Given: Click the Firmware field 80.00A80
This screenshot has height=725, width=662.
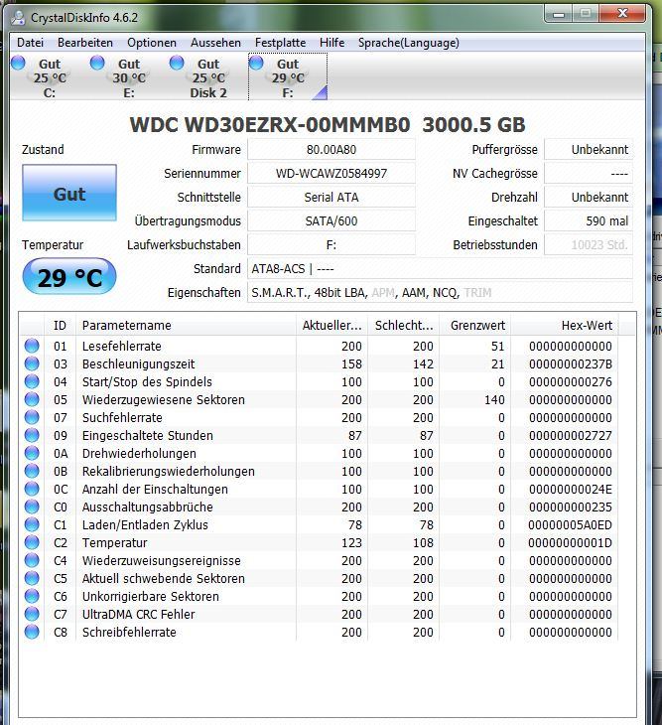Looking at the screenshot, I should click(x=331, y=150).
